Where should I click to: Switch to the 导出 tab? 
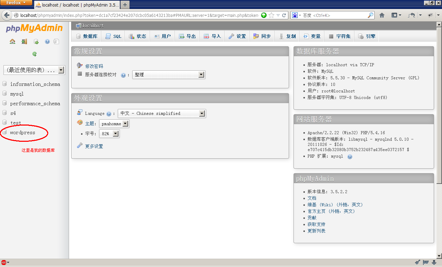pyautogui.click(x=188, y=36)
